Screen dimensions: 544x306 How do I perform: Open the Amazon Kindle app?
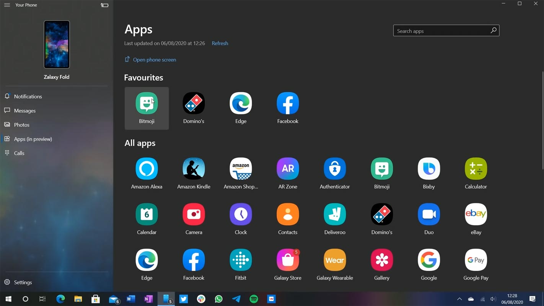194,173
